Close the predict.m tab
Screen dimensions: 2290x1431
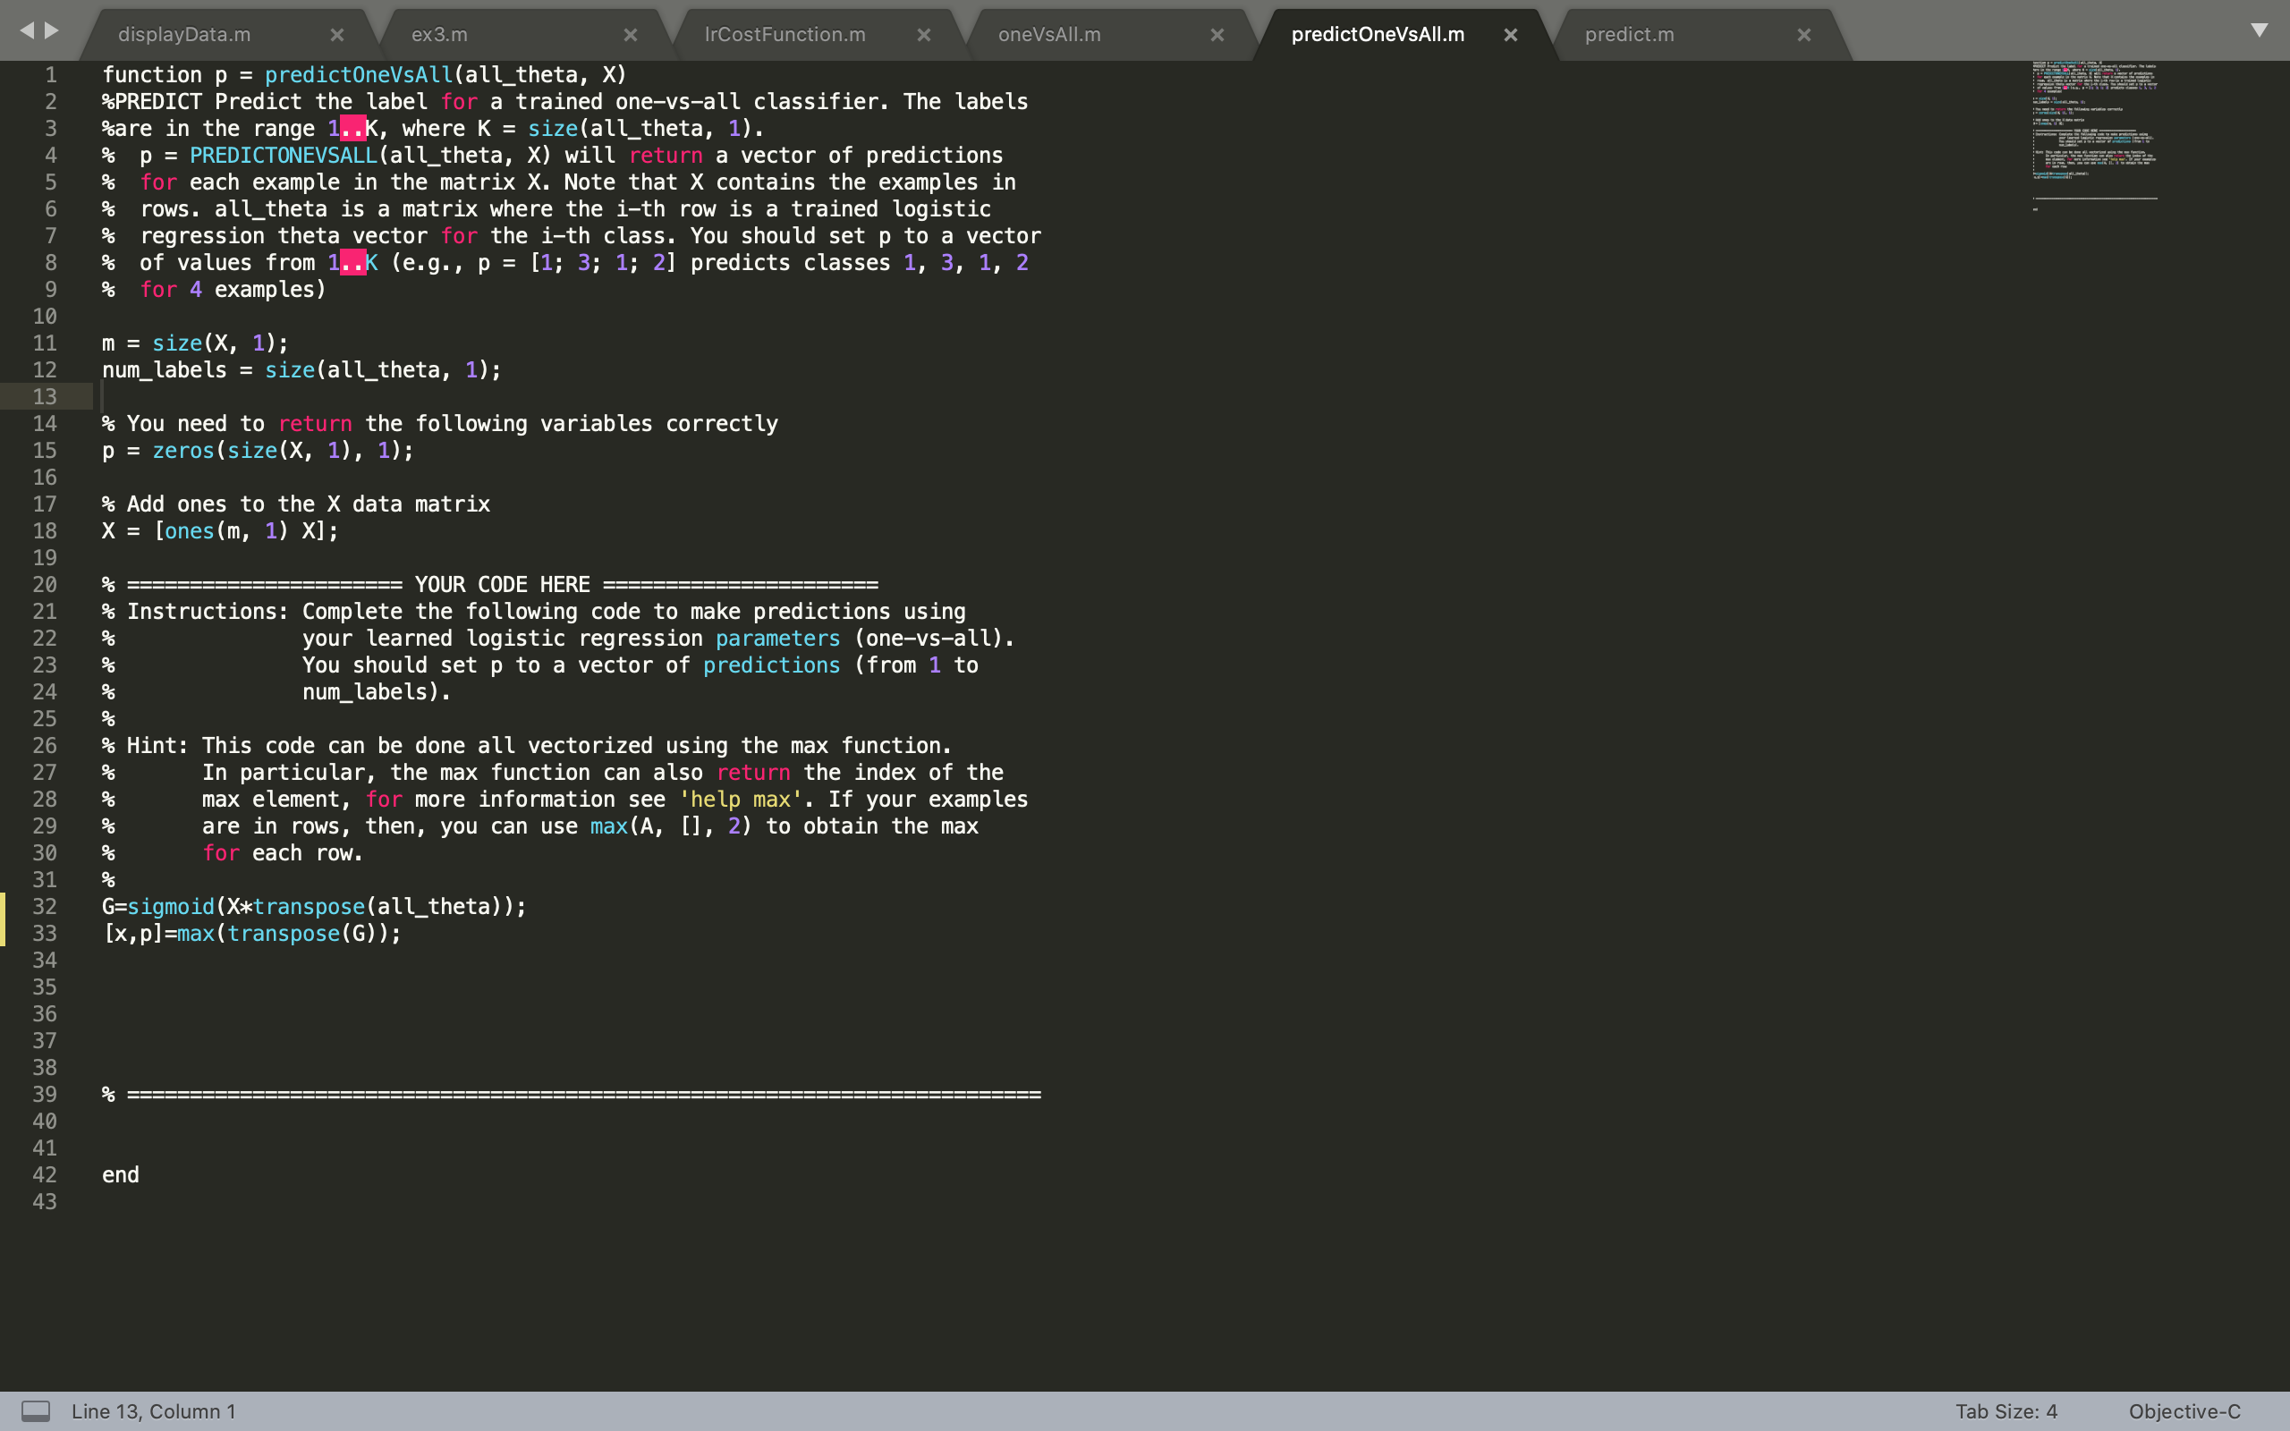coord(1803,35)
